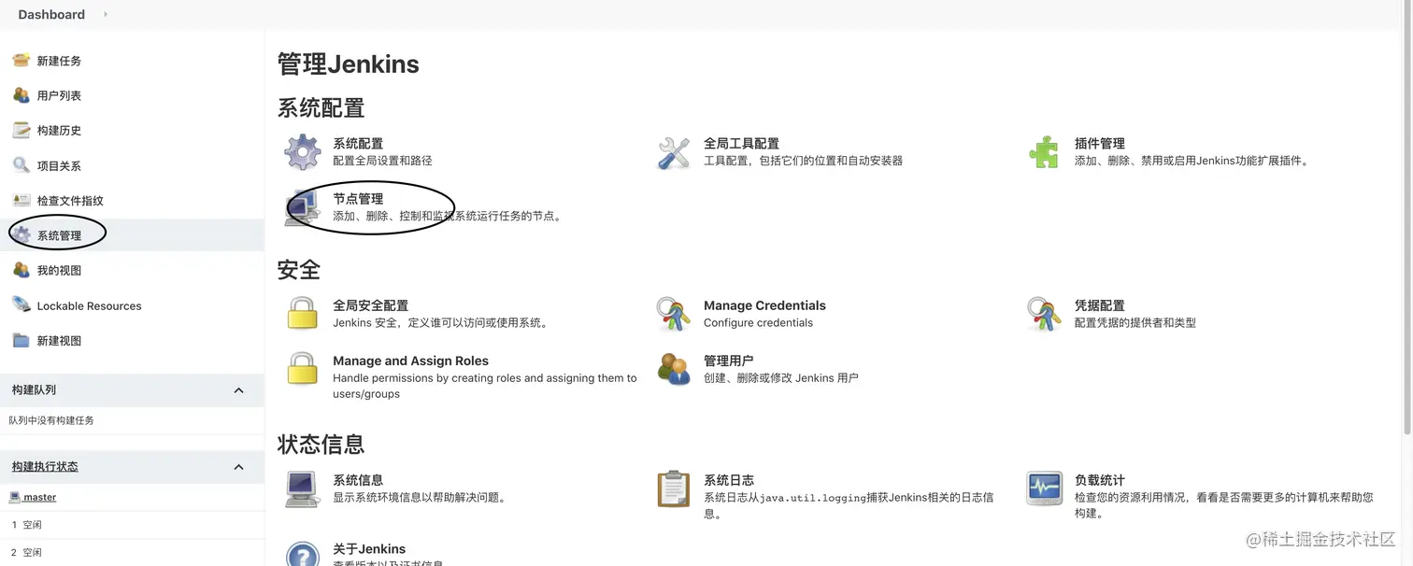This screenshot has width=1413, height=566.
Task: Open 我的视图 in the sidebar
Action: pos(59,271)
